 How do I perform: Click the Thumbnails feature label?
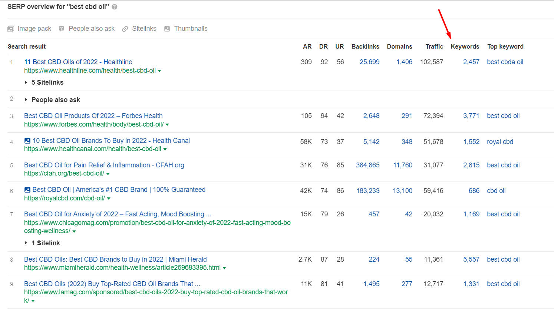pyautogui.click(x=191, y=29)
